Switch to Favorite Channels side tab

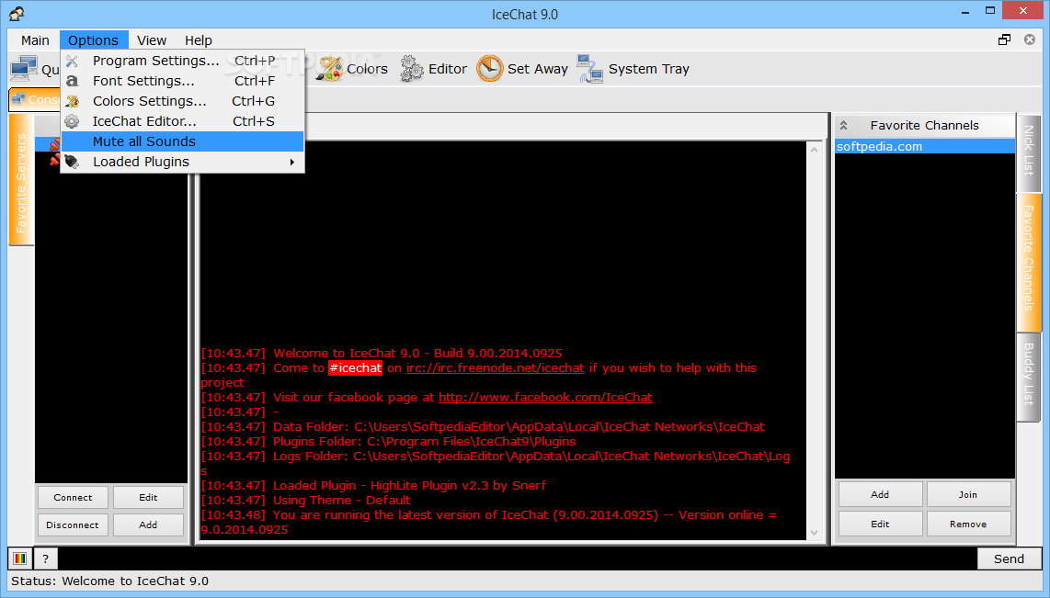point(1029,262)
